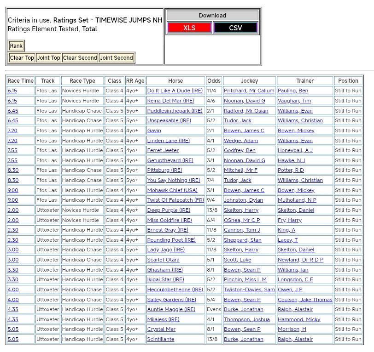
Task: View jockey Twiston-Davies, Sam profile
Action: coord(249,290)
